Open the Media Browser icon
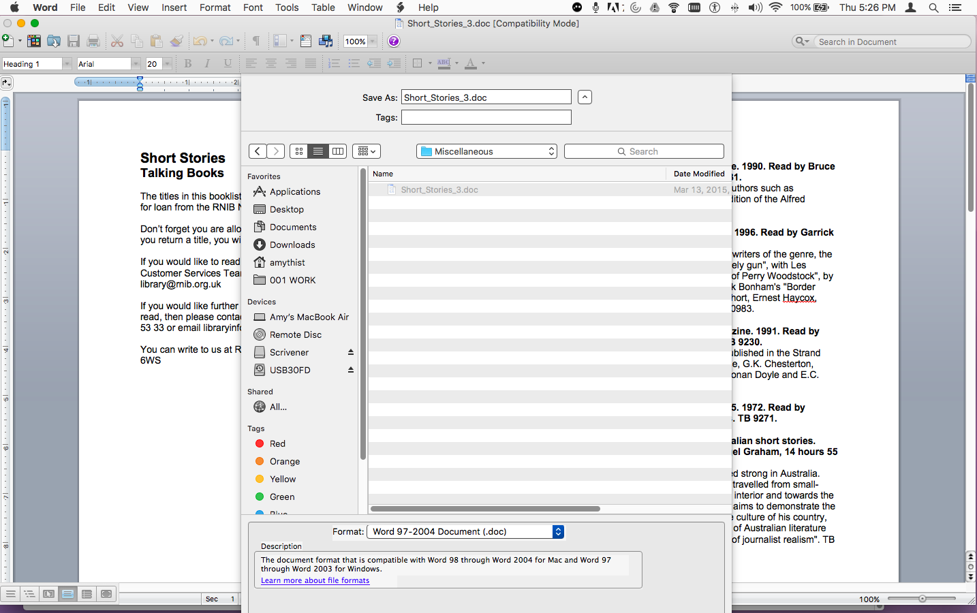This screenshot has width=977, height=613. click(x=326, y=41)
